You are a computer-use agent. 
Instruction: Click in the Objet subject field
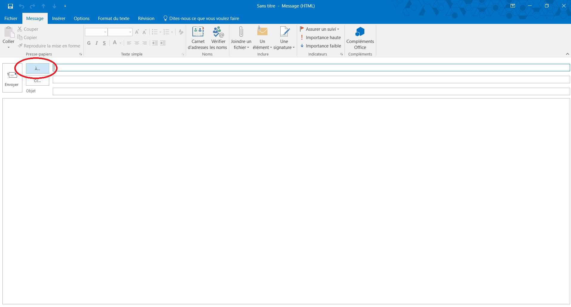point(311,91)
